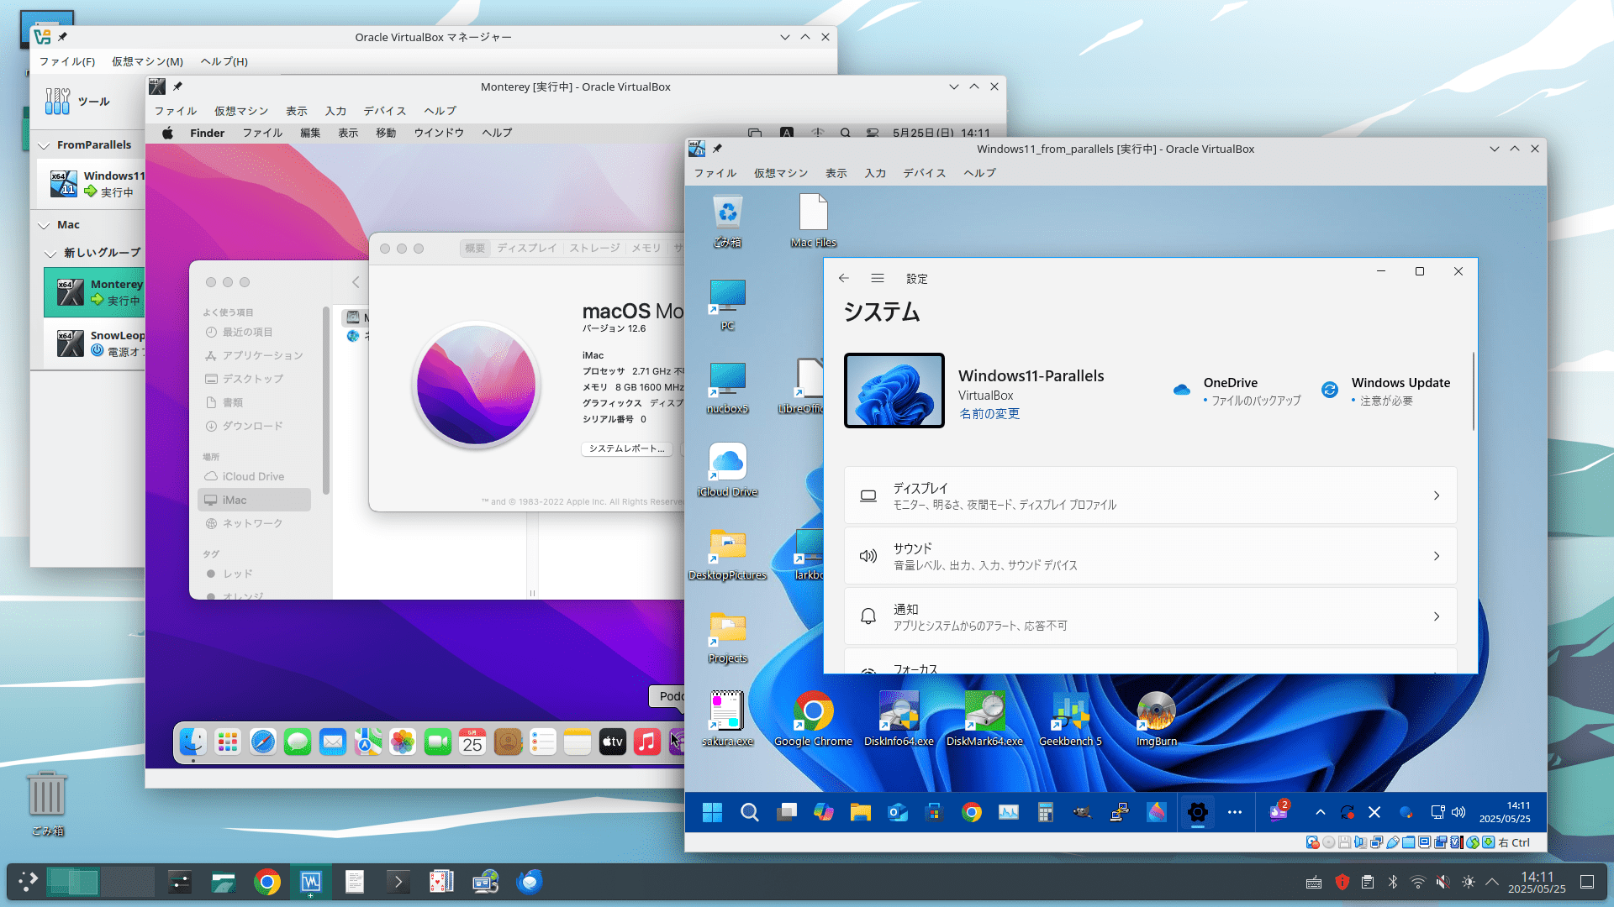Open デバイス menu in Monterey VM window
The width and height of the screenshot is (1614, 907).
coord(384,111)
